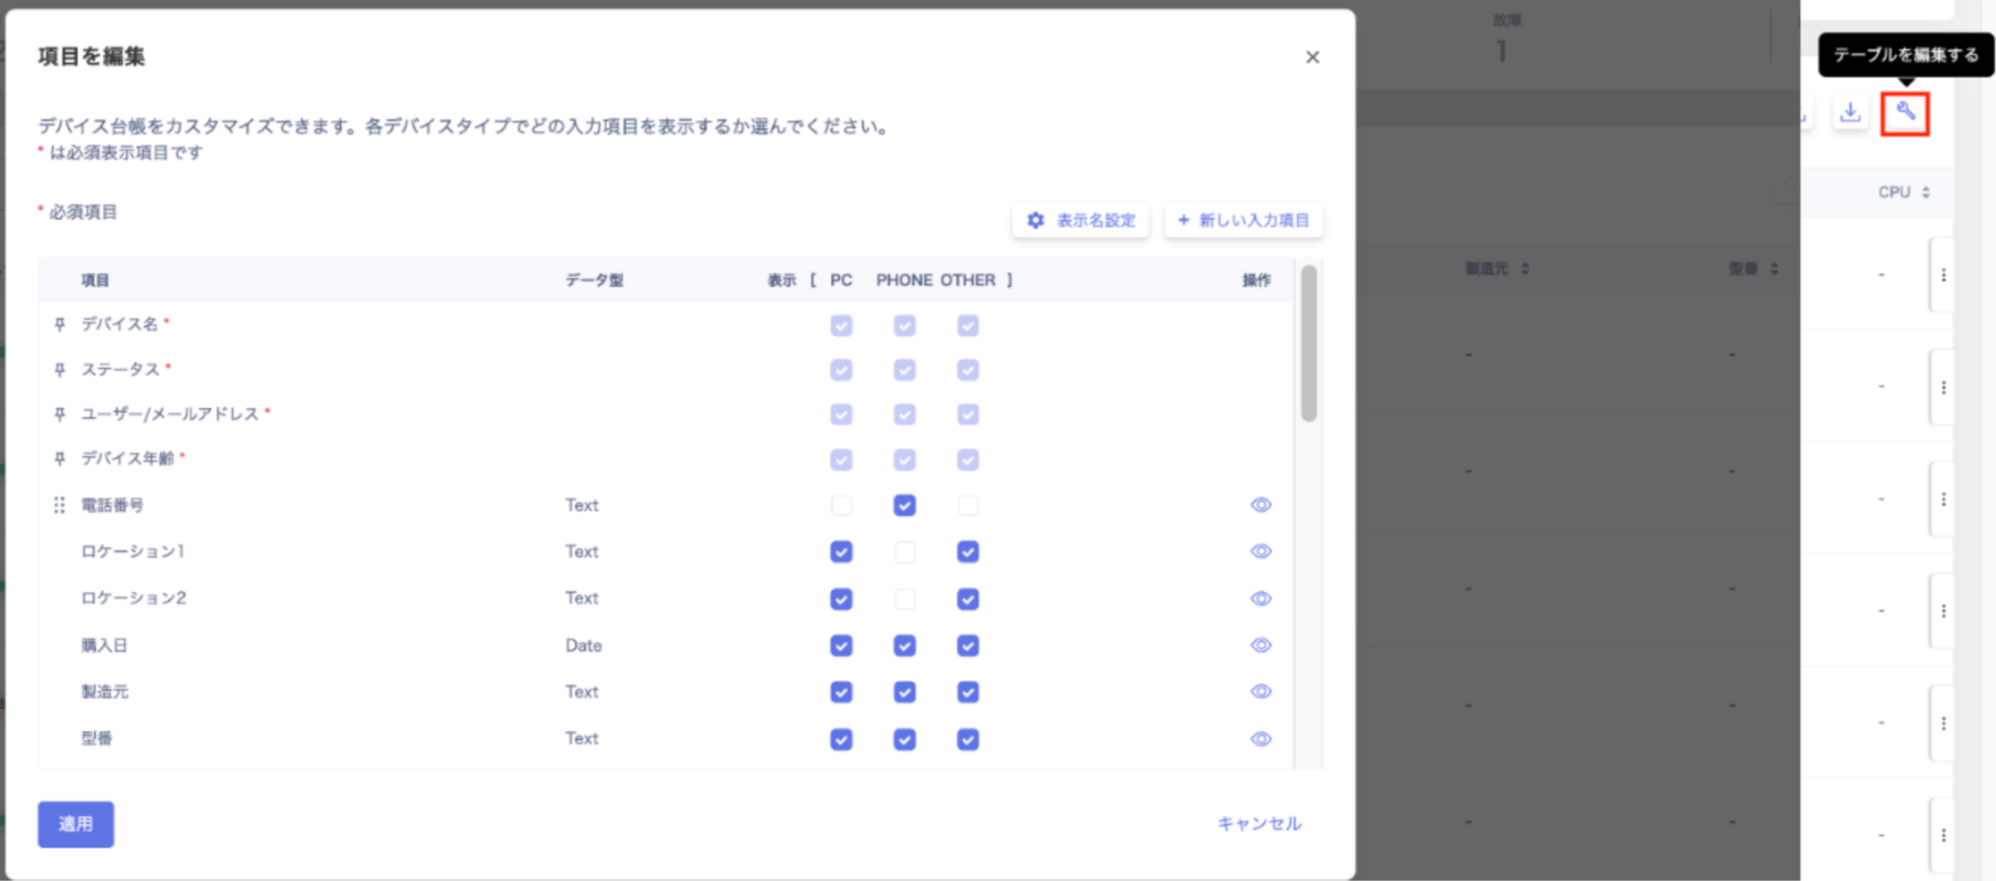Click the pin icon beside ステータス
Screen dimensions: 1996x881
pos(59,369)
